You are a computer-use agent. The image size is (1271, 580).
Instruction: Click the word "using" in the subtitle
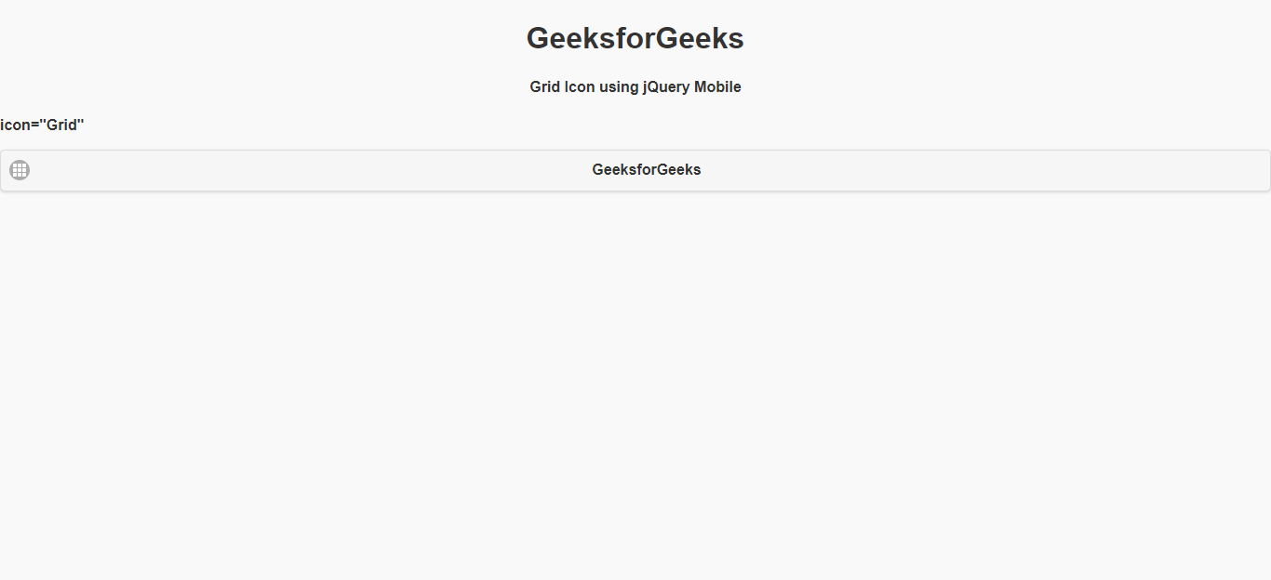pyautogui.click(x=619, y=87)
